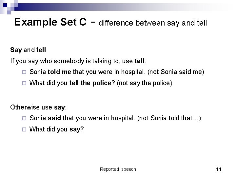The image size is (236, 177).
Task: Click the bold word "said" in the third bullet
Action: (54, 118)
